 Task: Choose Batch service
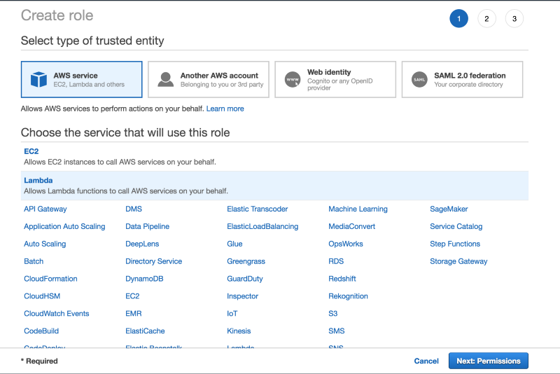[x=34, y=261]
